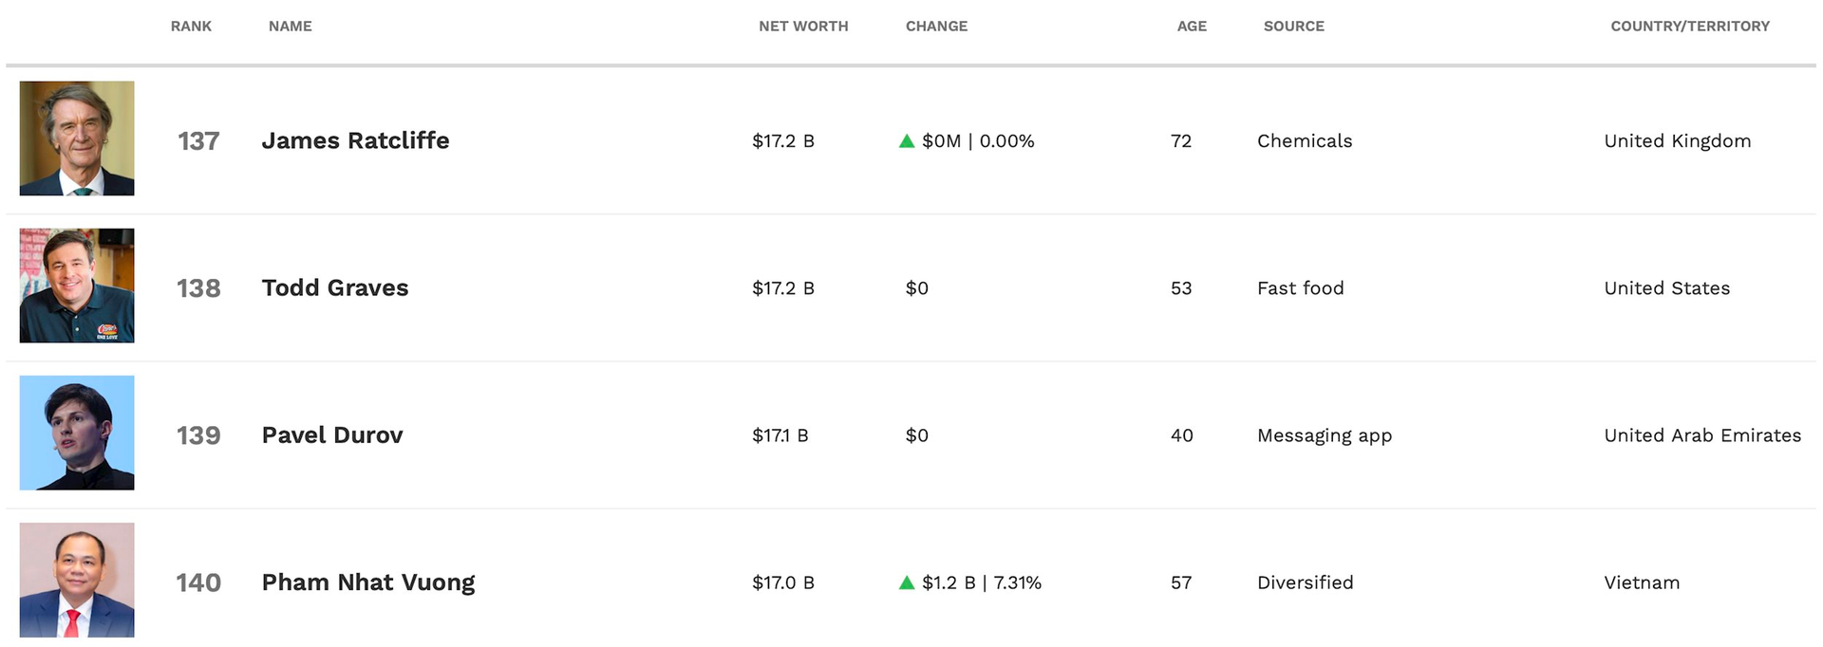Select United Arab Emirates country cell
This screenshot has height=647, width=1823.
(1702, 435)
